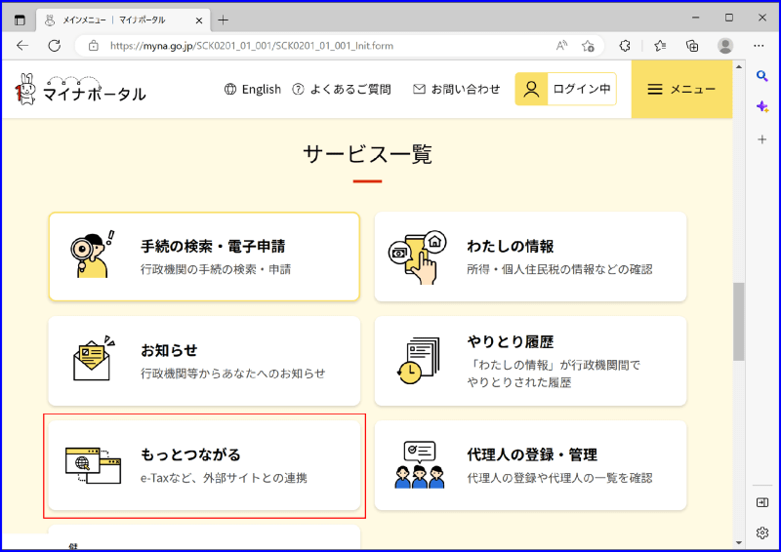The width and height of the screenshot is (781, 552).
Task: Open もっとつながる card title
Action: click(190, 454)
